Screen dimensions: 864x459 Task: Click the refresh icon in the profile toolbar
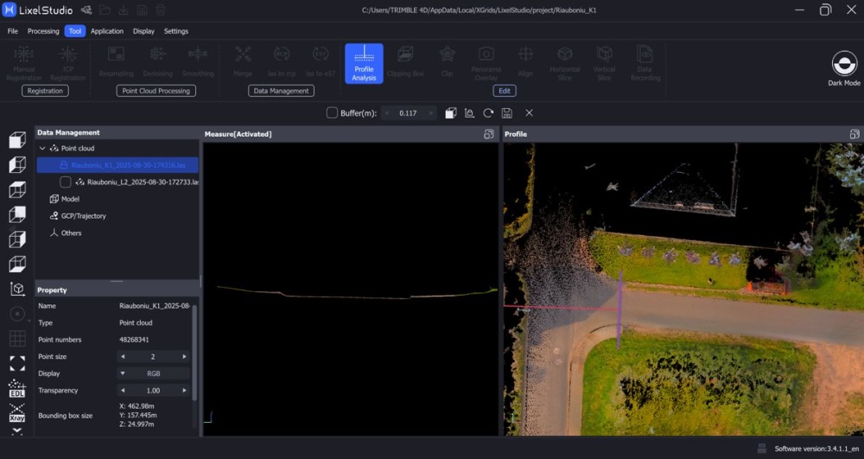tap(488, 113)
